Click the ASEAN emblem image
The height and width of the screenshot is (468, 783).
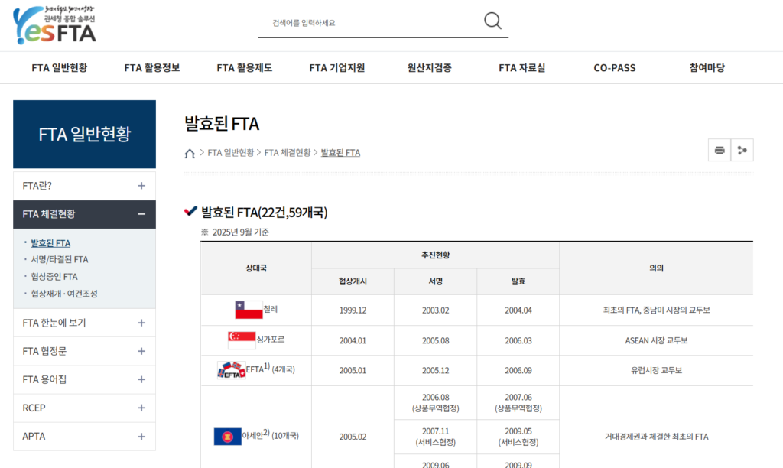click(227, 436)
